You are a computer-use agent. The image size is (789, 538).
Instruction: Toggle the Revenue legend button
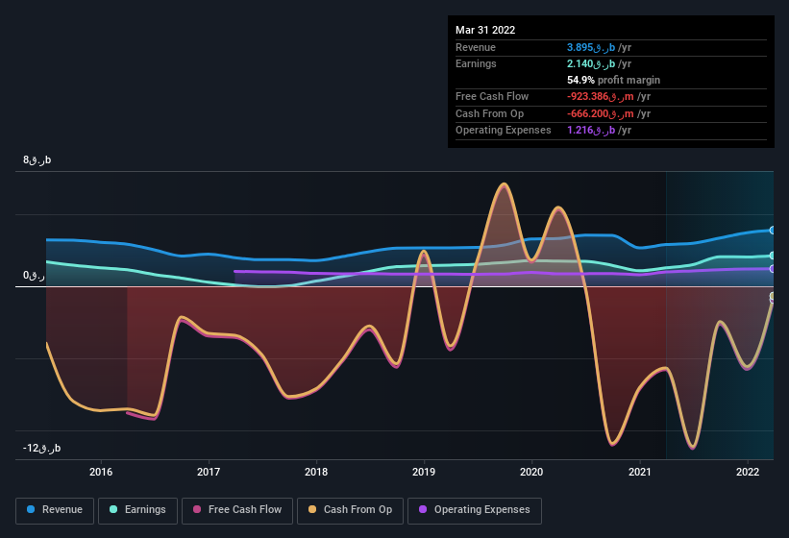click(x=55, y=510)
